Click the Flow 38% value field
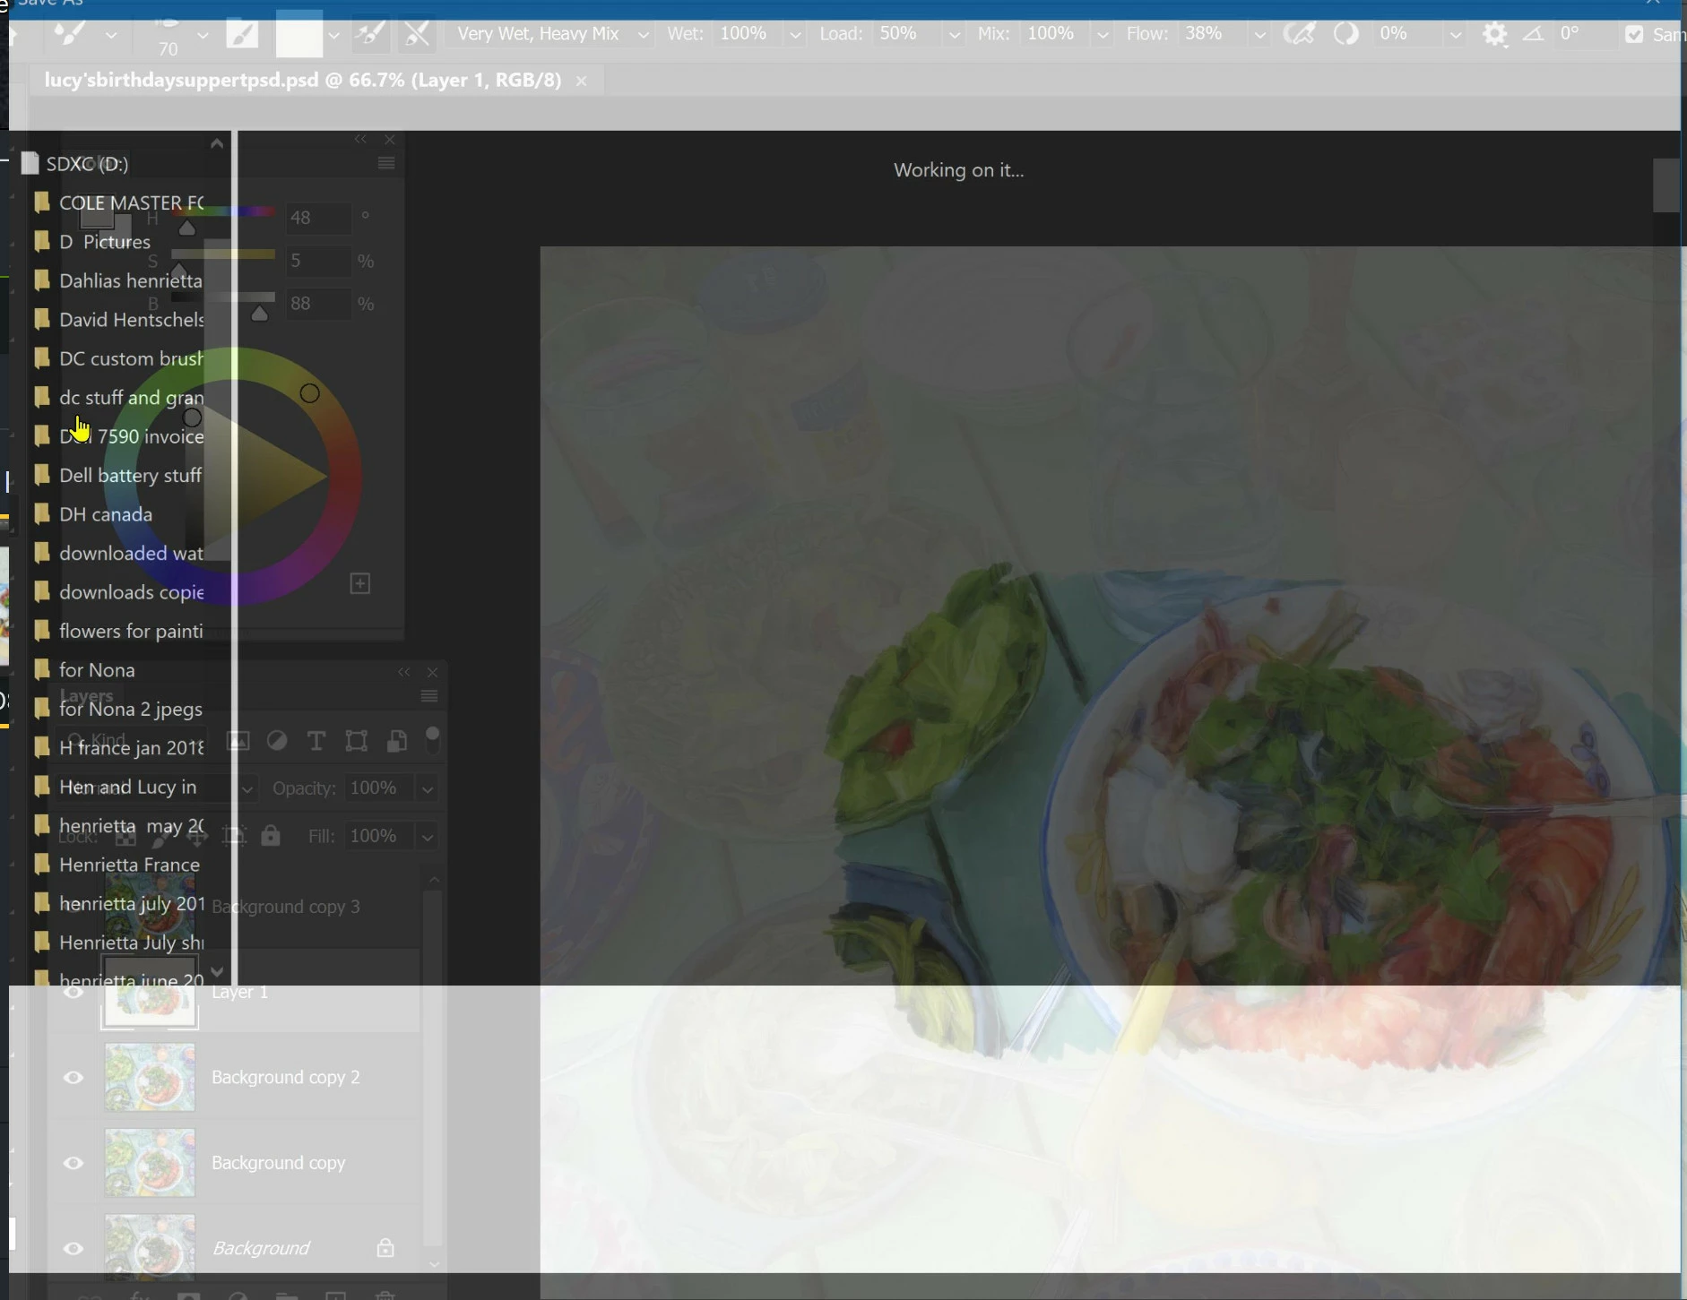1687x1300 pixels. point(1213,34)
